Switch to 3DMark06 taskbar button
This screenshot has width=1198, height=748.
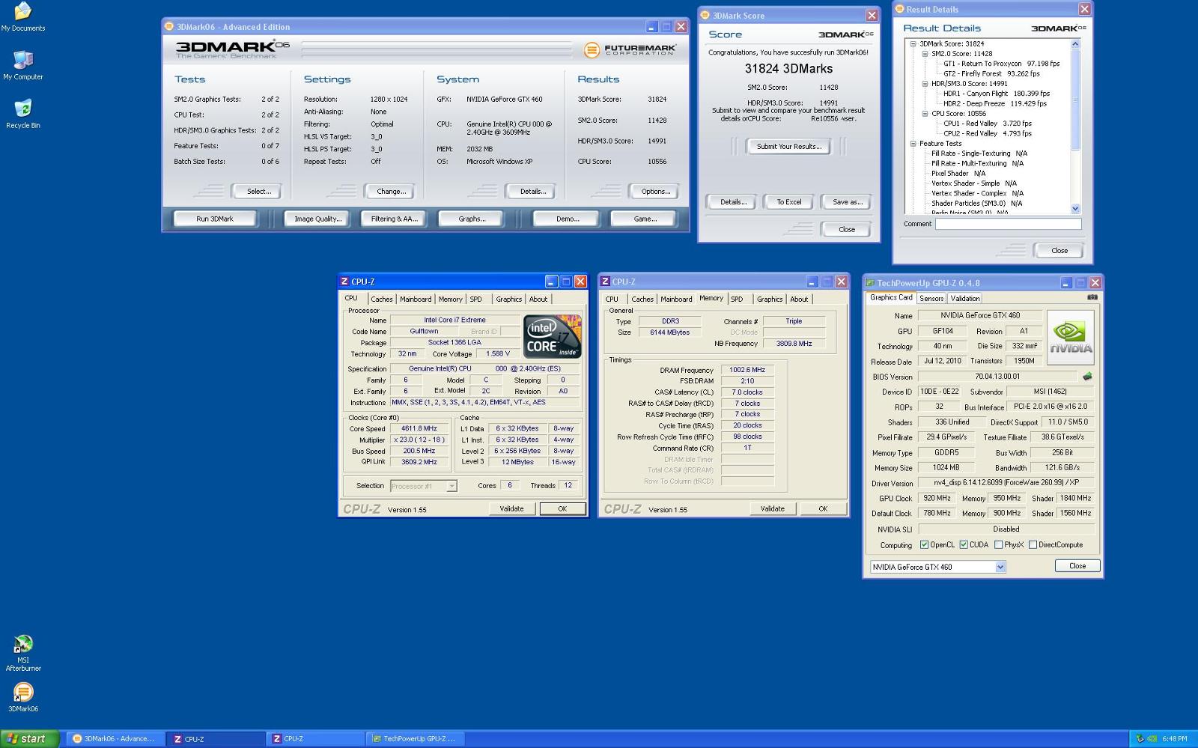115,738
